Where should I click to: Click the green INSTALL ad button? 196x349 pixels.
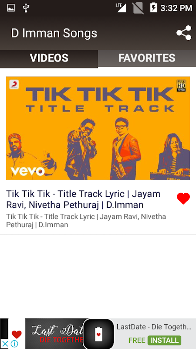165,340
